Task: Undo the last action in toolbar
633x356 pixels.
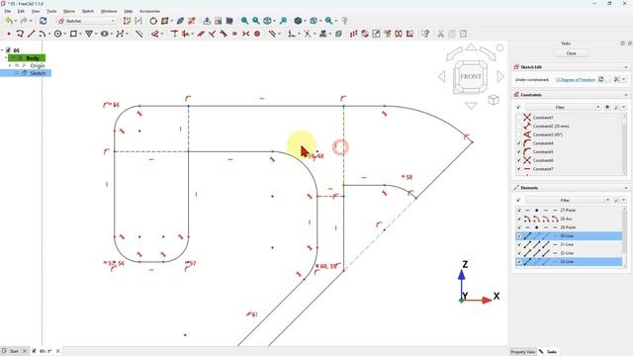Action: click(x=9, y=21)
